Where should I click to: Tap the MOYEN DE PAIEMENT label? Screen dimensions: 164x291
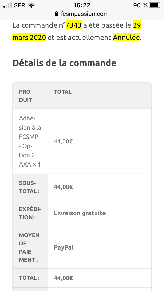click(x=29, y=247)
